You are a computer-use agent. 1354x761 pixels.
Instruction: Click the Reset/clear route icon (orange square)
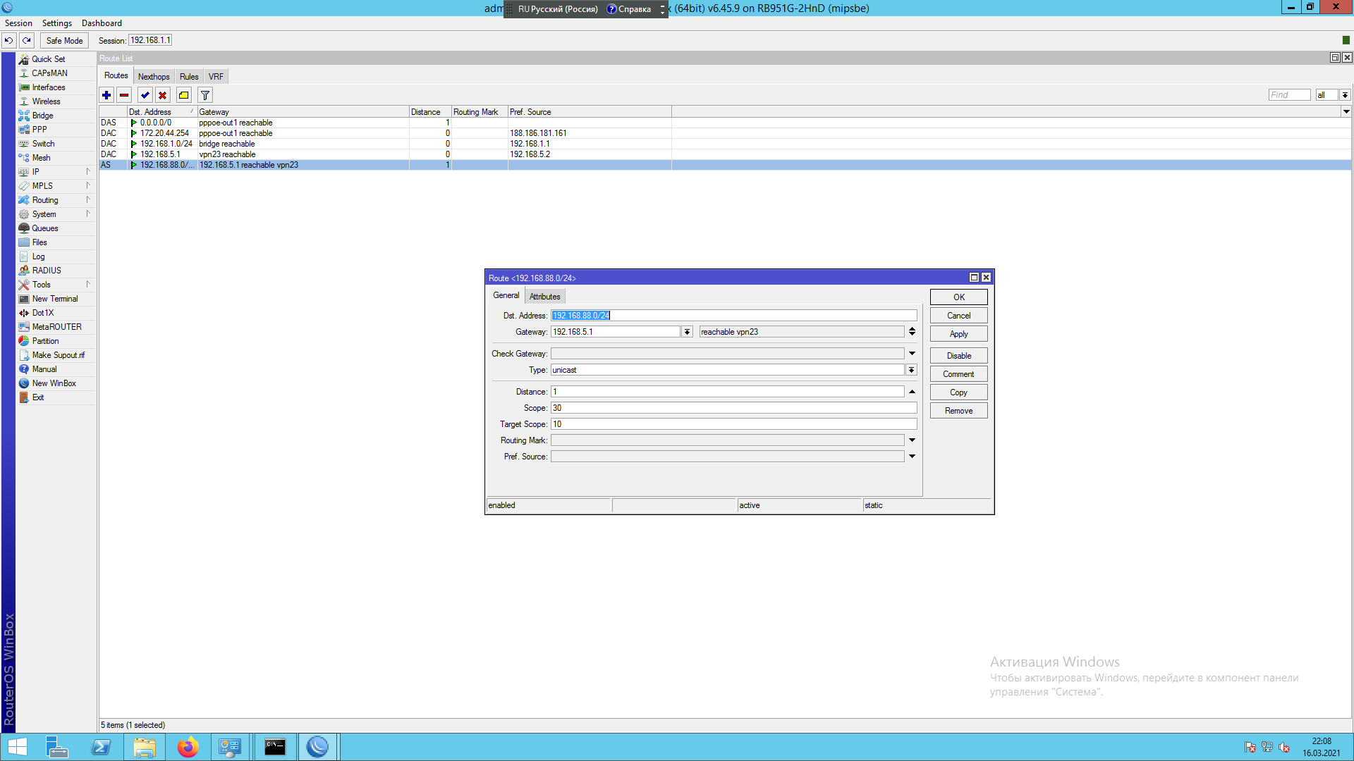183,95
